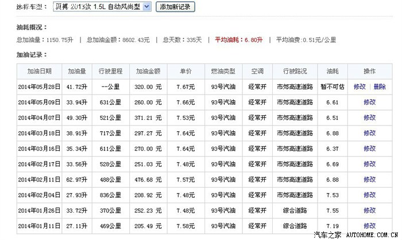Click the 添加新记录 button
Screen dimensions: 402x240
click(x=176, y=7)
